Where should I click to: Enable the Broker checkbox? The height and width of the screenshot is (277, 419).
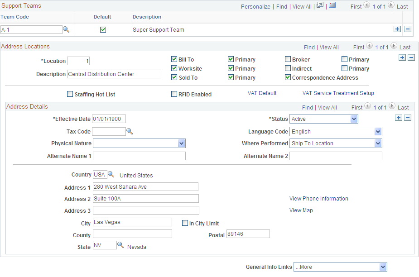click(288, 59)
